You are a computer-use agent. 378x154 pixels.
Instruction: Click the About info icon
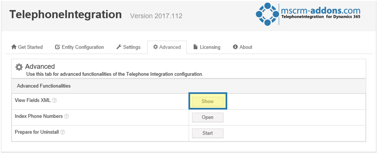235,47
